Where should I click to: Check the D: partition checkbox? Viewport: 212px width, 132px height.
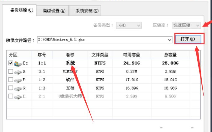pos(11,71)
